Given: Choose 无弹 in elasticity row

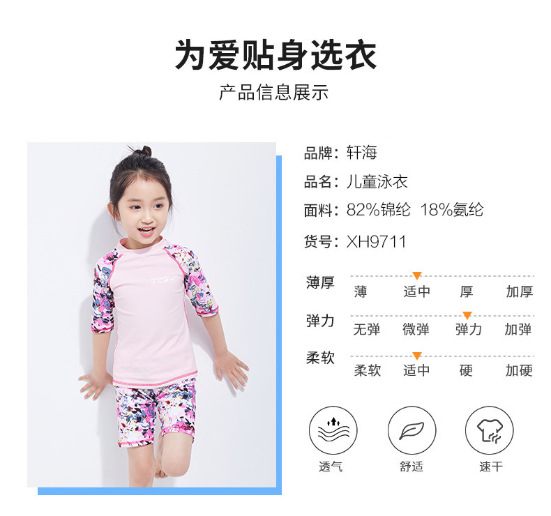Looking at the screenshot, I should click(x=366, y=330).
